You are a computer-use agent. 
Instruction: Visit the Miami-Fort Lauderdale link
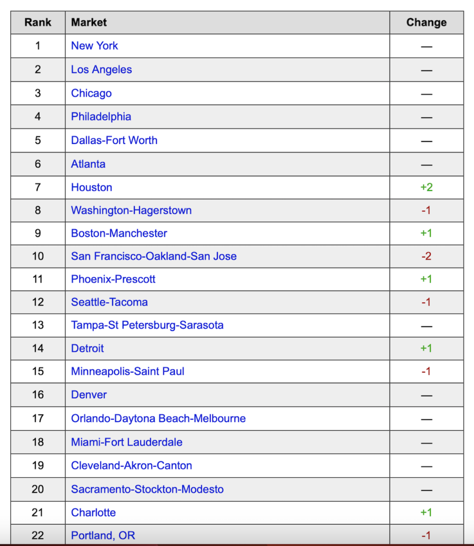(x=126, y=442)
